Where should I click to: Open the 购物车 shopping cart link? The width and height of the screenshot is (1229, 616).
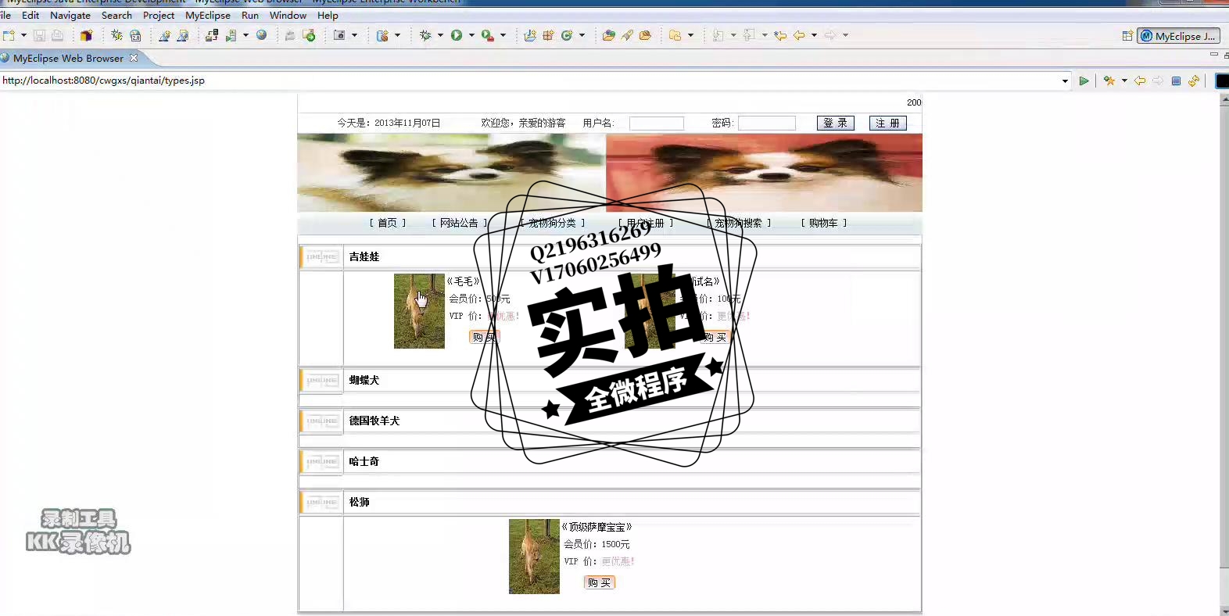click(x=824, y=223)
